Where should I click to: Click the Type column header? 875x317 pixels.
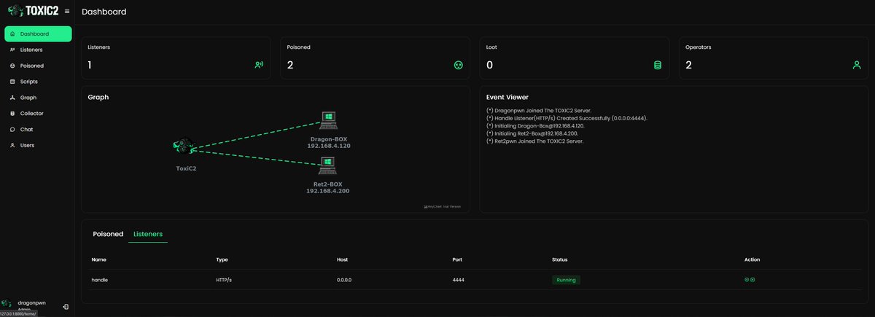[x=222, y=259]
